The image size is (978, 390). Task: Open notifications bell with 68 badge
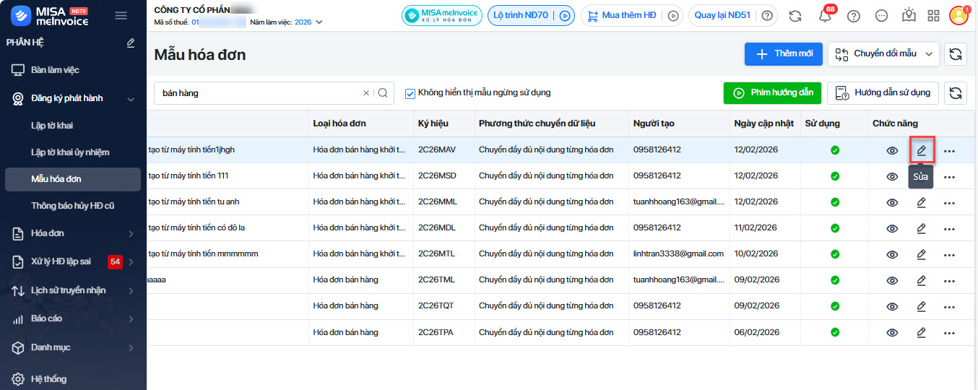825,16
